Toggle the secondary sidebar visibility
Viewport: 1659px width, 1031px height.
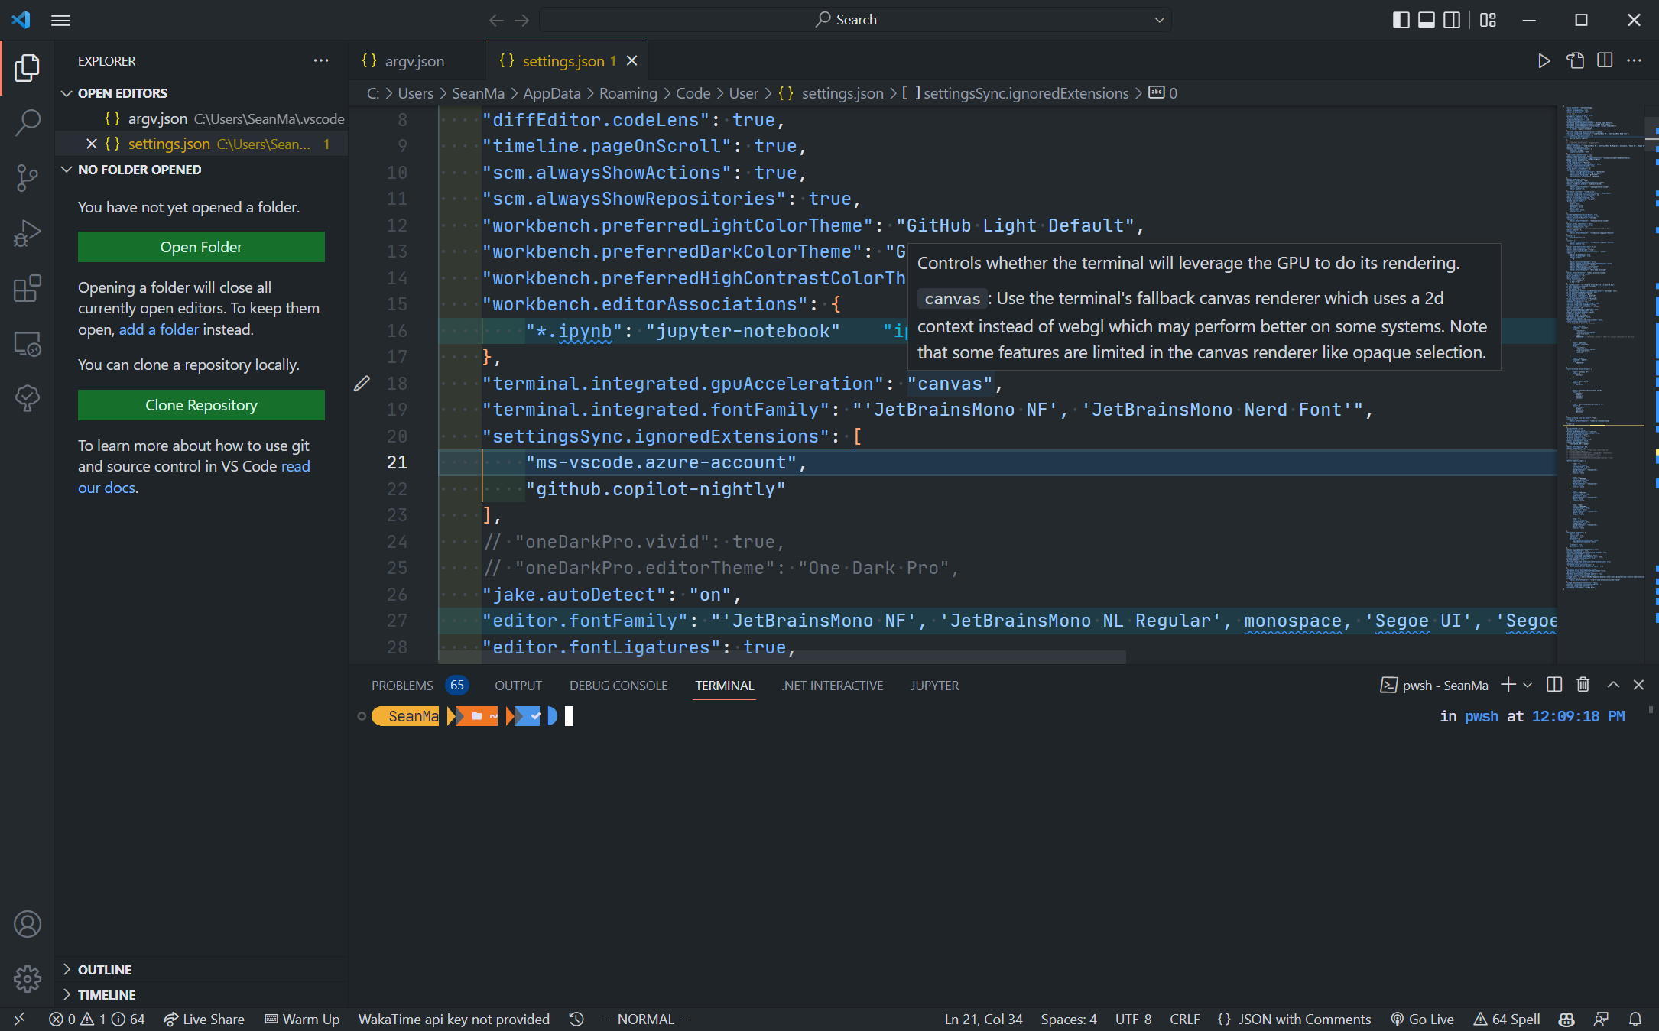click(x=1452, y=20)
